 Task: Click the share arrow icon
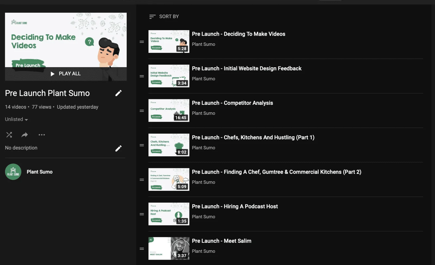(x=25, y=135)
